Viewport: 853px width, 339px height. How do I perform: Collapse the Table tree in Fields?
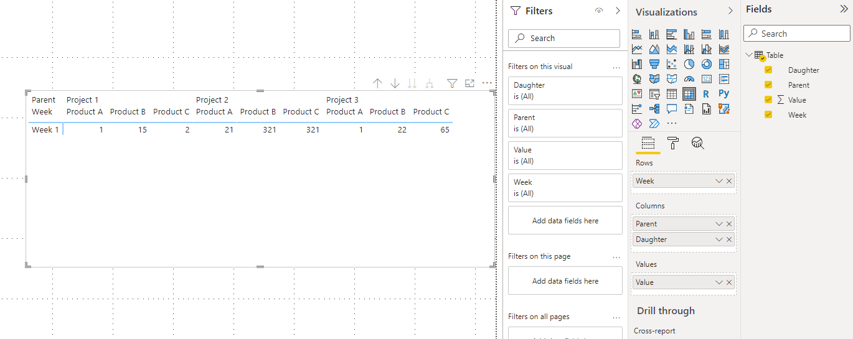(748, 55)
